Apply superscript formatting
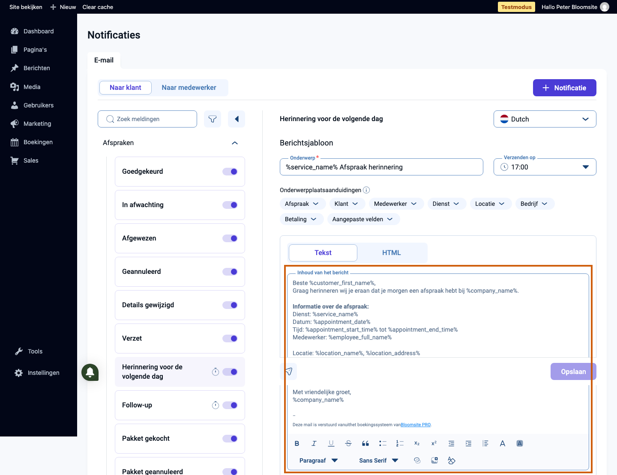The width and height of the screenshot is (617, 475). [x=434, y=443]
